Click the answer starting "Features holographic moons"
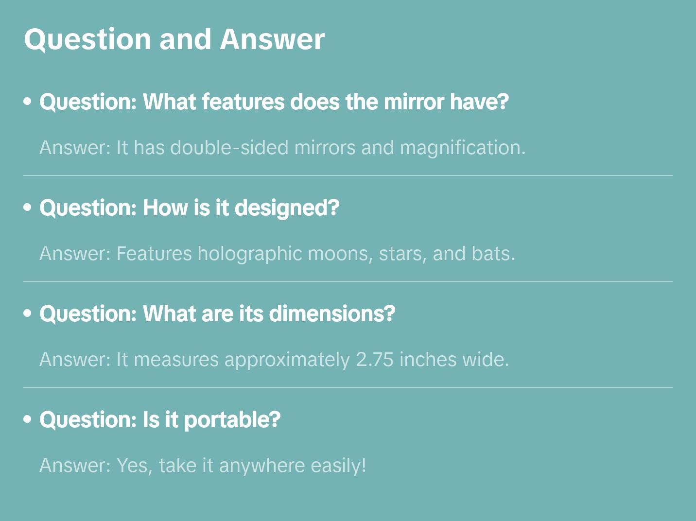This screenshot has height=521, width=696. click(x=277, y=254)
